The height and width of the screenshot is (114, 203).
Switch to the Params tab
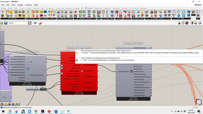[x=4, y=8]
